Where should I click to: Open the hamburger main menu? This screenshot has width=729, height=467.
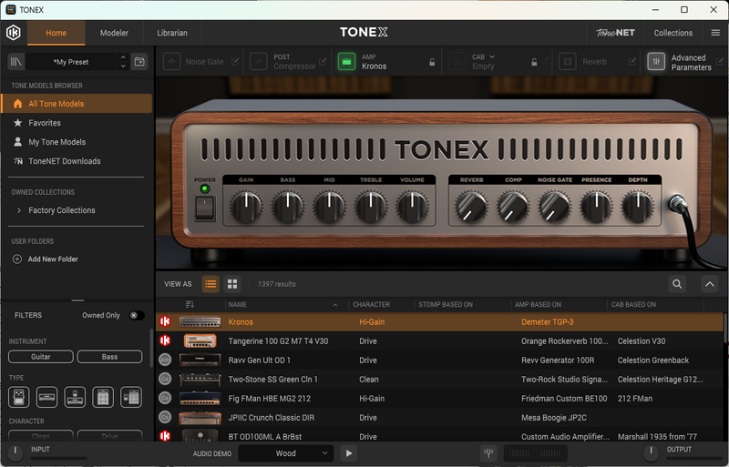pos(715,33)
